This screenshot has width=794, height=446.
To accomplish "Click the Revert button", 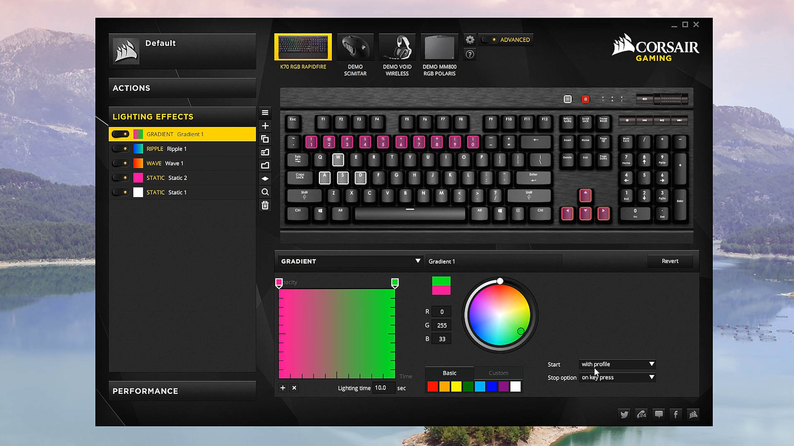I will (670, 261).
